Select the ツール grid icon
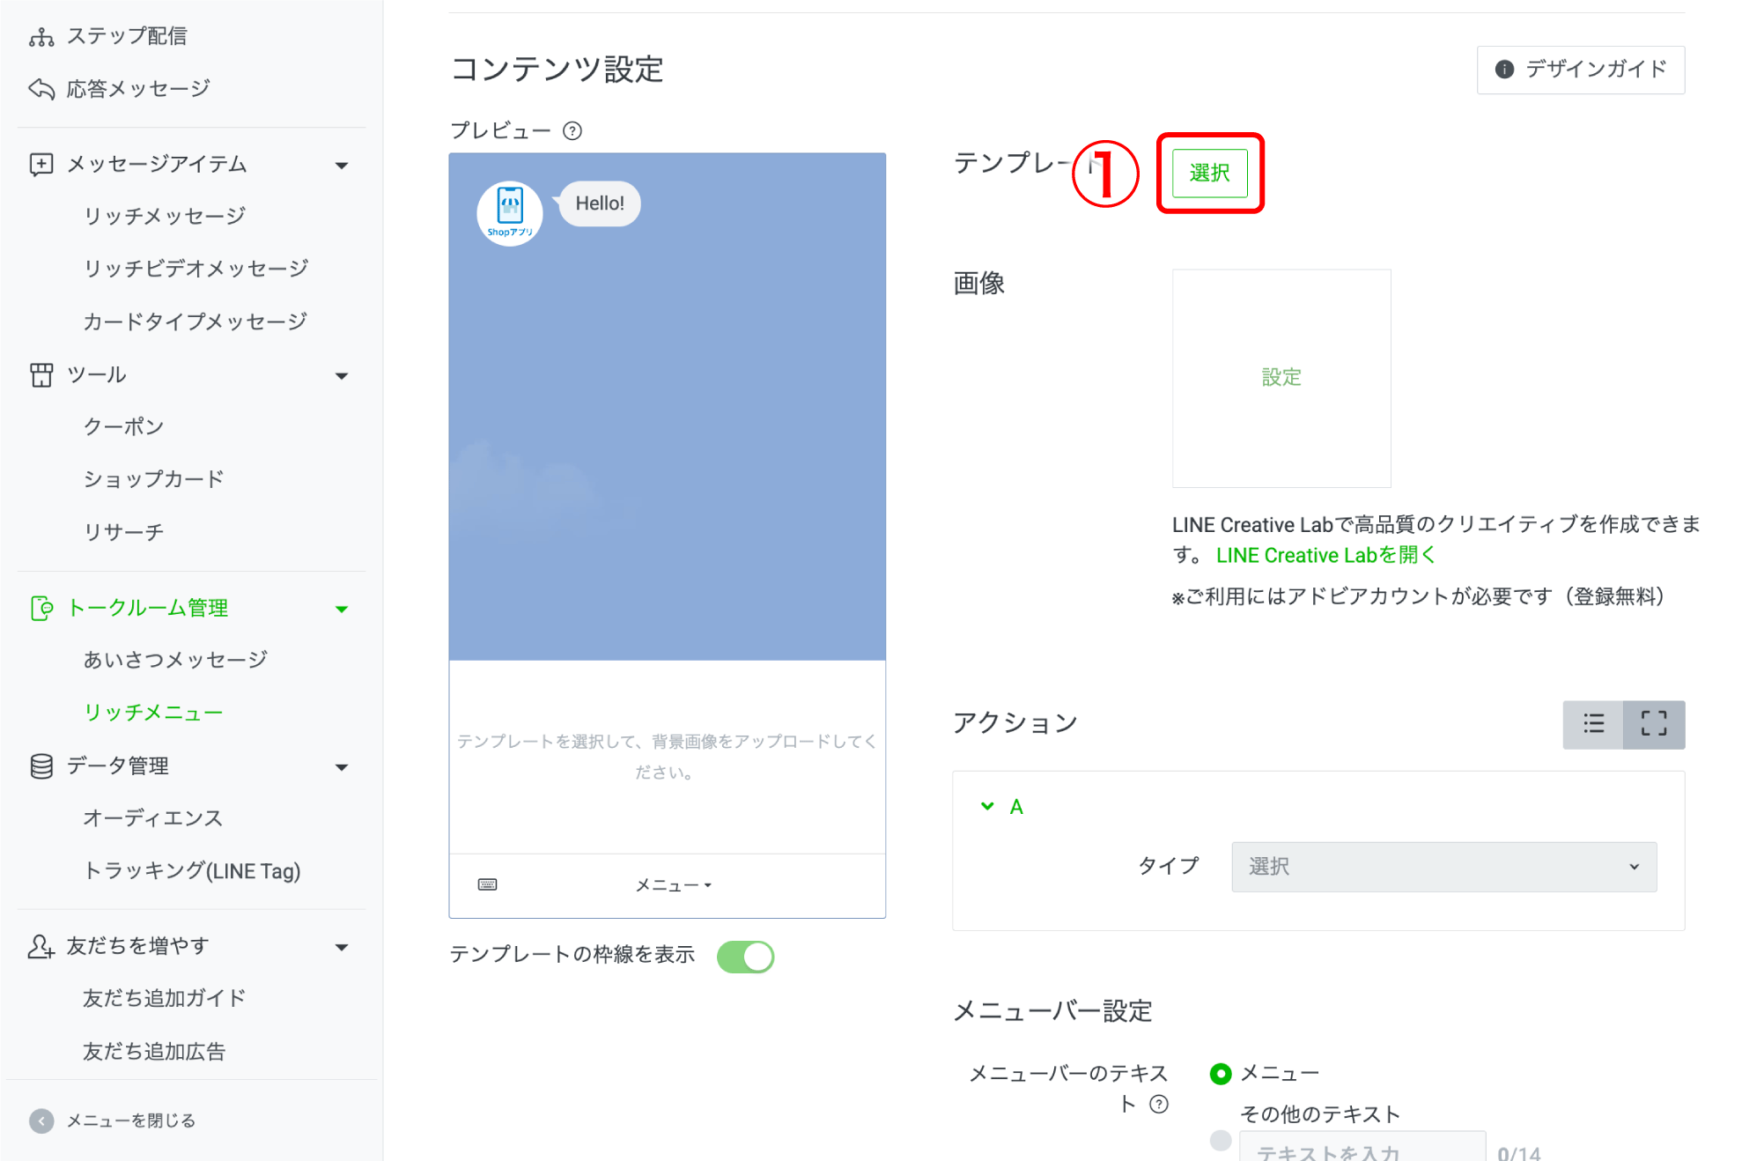The width and height of the screenshot is (1742, 1161). point(41,374)
